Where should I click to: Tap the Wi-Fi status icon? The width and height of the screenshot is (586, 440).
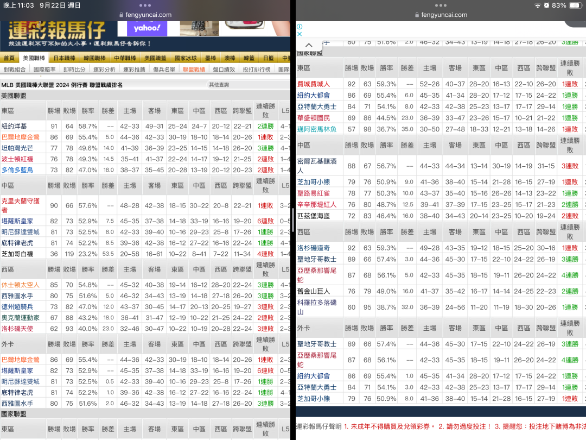(x=537, y=5)
